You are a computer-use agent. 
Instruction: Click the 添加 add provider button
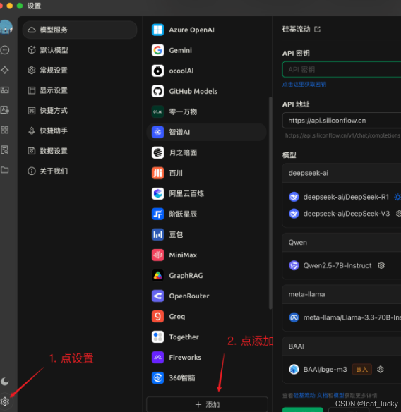tap(207, 404)
